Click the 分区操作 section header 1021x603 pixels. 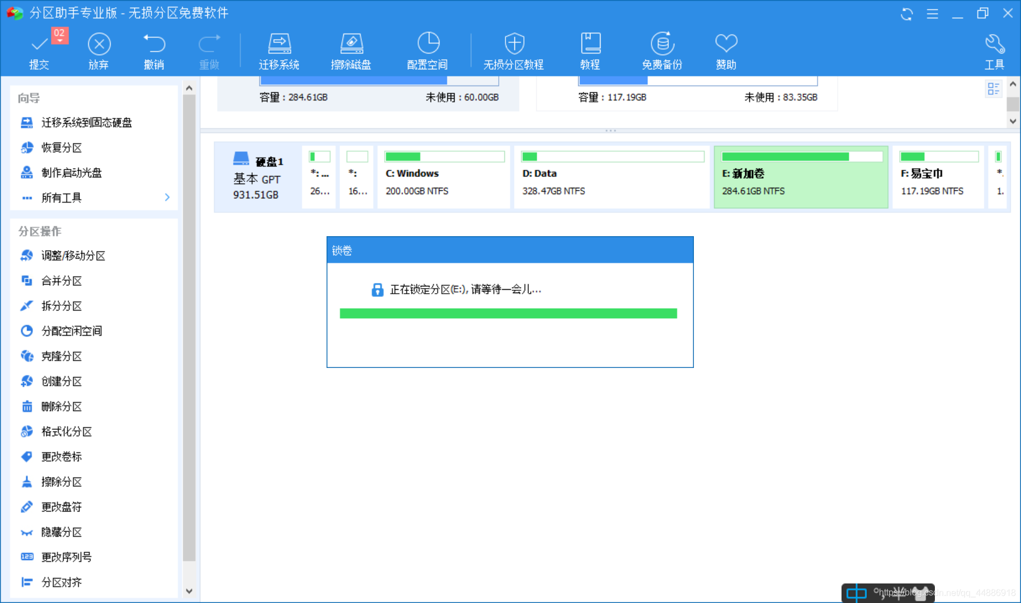point(40,231)
